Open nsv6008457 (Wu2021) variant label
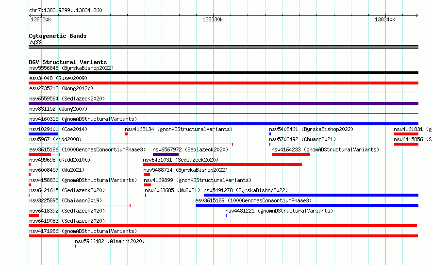Viewport: 432px width, 265px height. pos(57,170)
